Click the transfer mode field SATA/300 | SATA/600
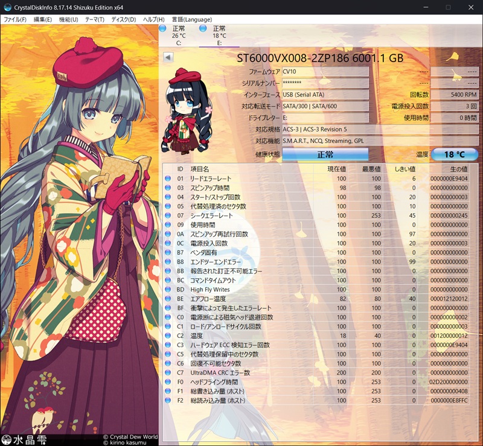The image size is (483, 446). (x=325, y=106)
